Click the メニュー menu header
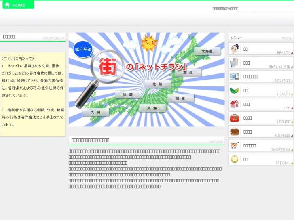The width and height of the screenshot is (294, 220). coord(261,38)
